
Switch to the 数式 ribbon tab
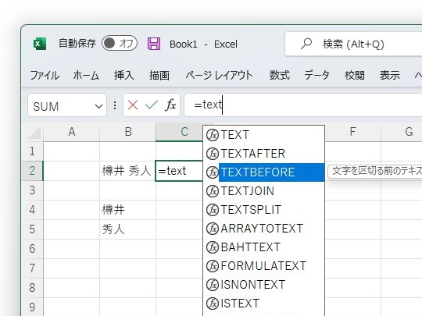click(280, 75)
